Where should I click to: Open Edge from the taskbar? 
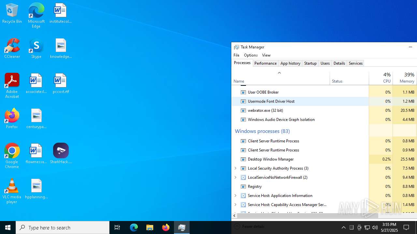[134, 227]
